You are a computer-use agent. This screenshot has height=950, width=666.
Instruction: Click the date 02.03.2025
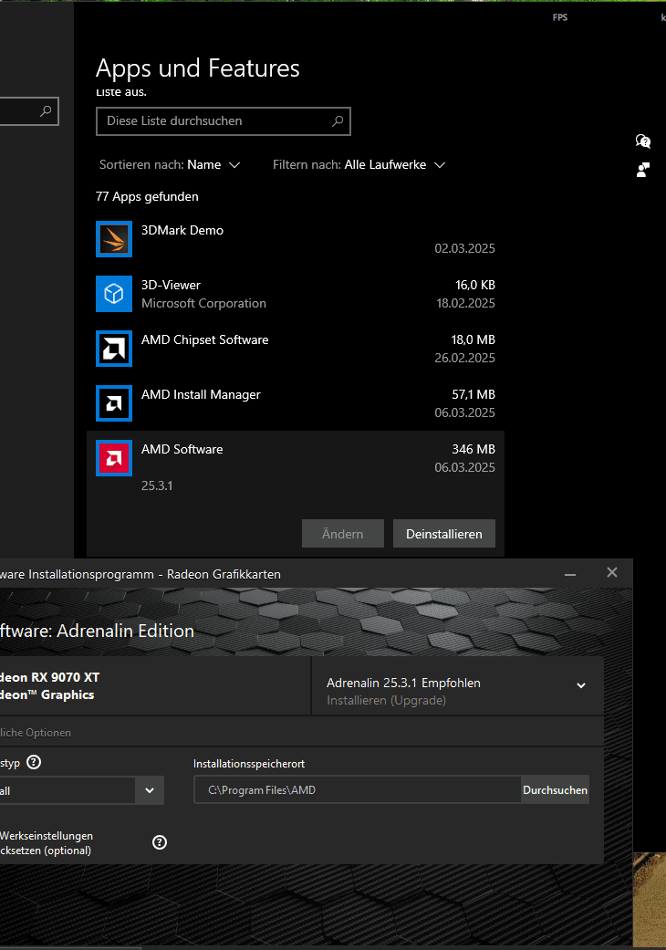pyautogui.click(x=464, y=248)
